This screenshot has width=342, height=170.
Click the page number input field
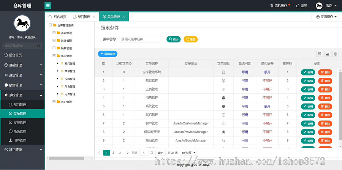(x=144, y=153)
